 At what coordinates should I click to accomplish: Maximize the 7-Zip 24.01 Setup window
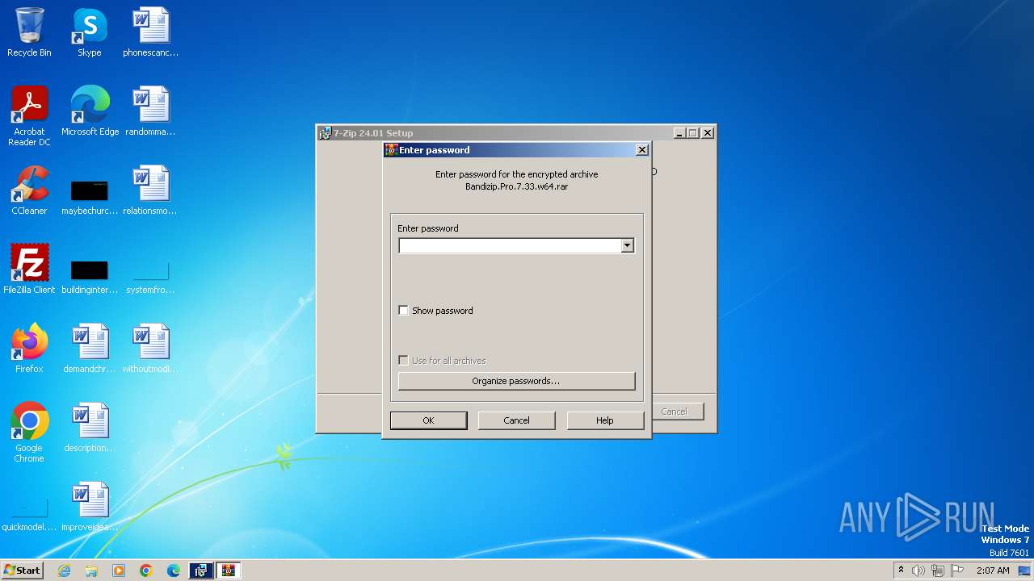692,133
